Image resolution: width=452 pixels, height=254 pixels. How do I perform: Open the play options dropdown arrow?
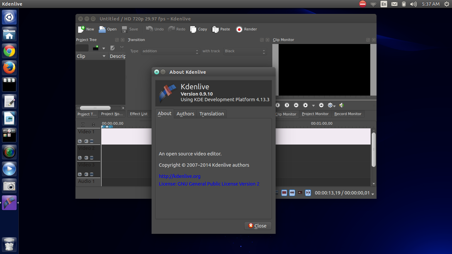(313, 106)
